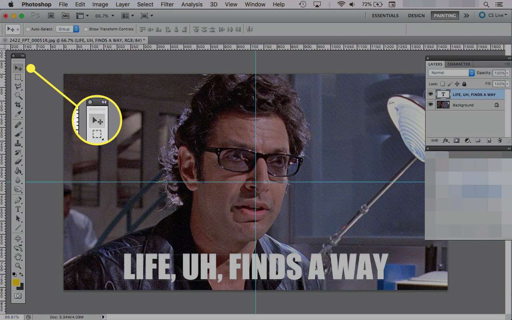
Task: Select the Eyedropper tool
Action: (x=18, y=114)
